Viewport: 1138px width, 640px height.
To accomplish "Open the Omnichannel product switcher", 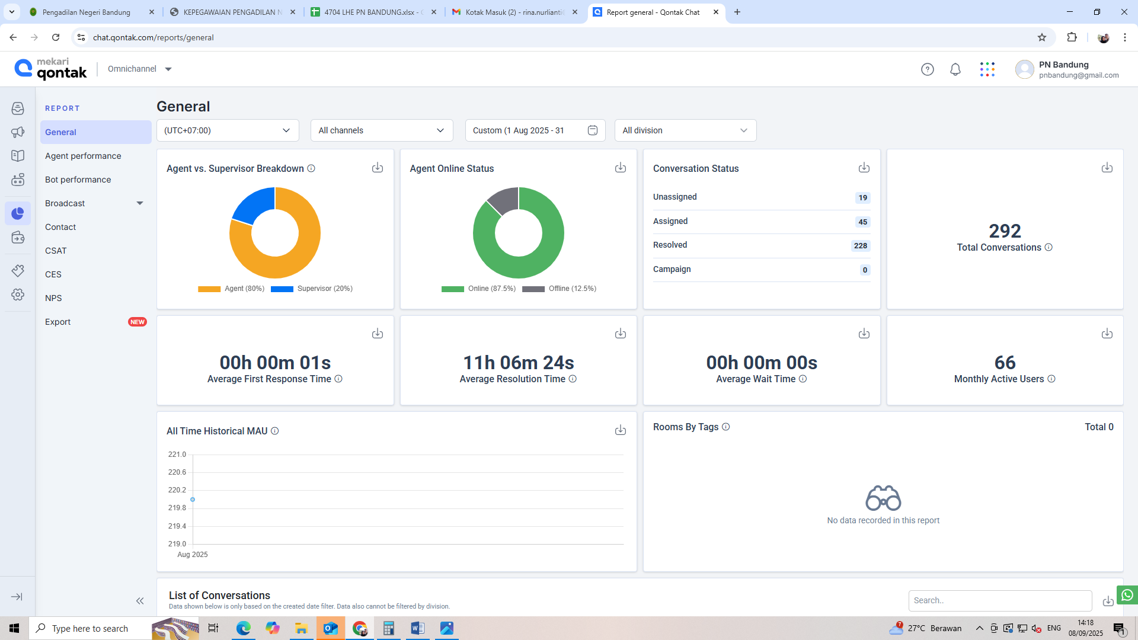I will click(x=140, y=69).
